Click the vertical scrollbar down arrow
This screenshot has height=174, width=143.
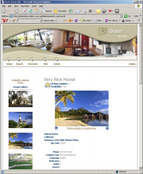[x=140, y=168]
